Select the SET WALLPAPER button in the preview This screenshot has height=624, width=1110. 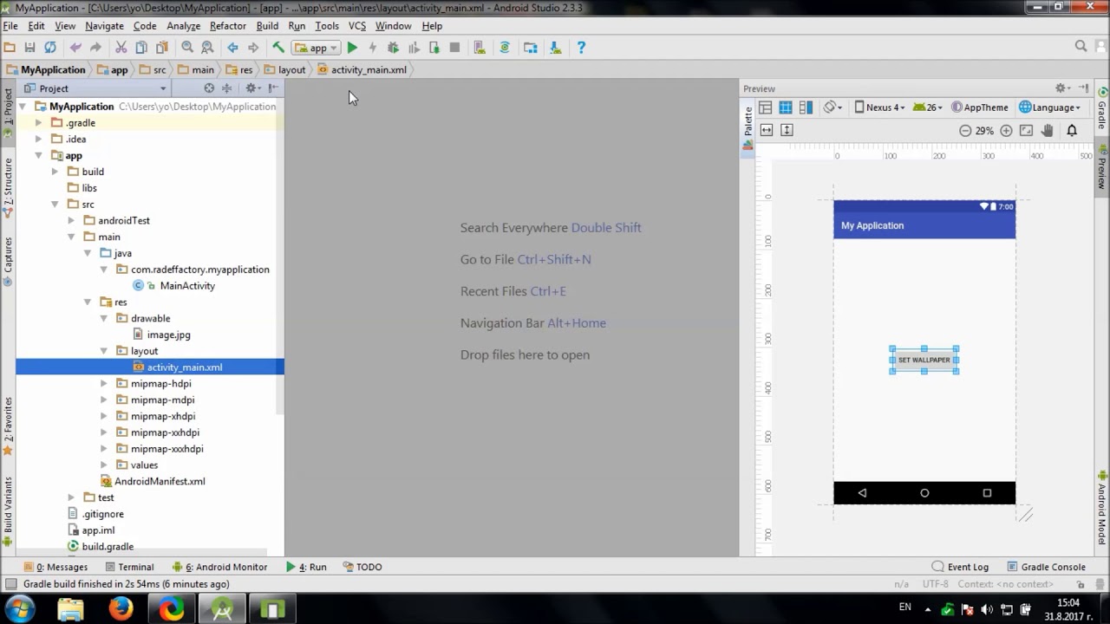(924, 360)
